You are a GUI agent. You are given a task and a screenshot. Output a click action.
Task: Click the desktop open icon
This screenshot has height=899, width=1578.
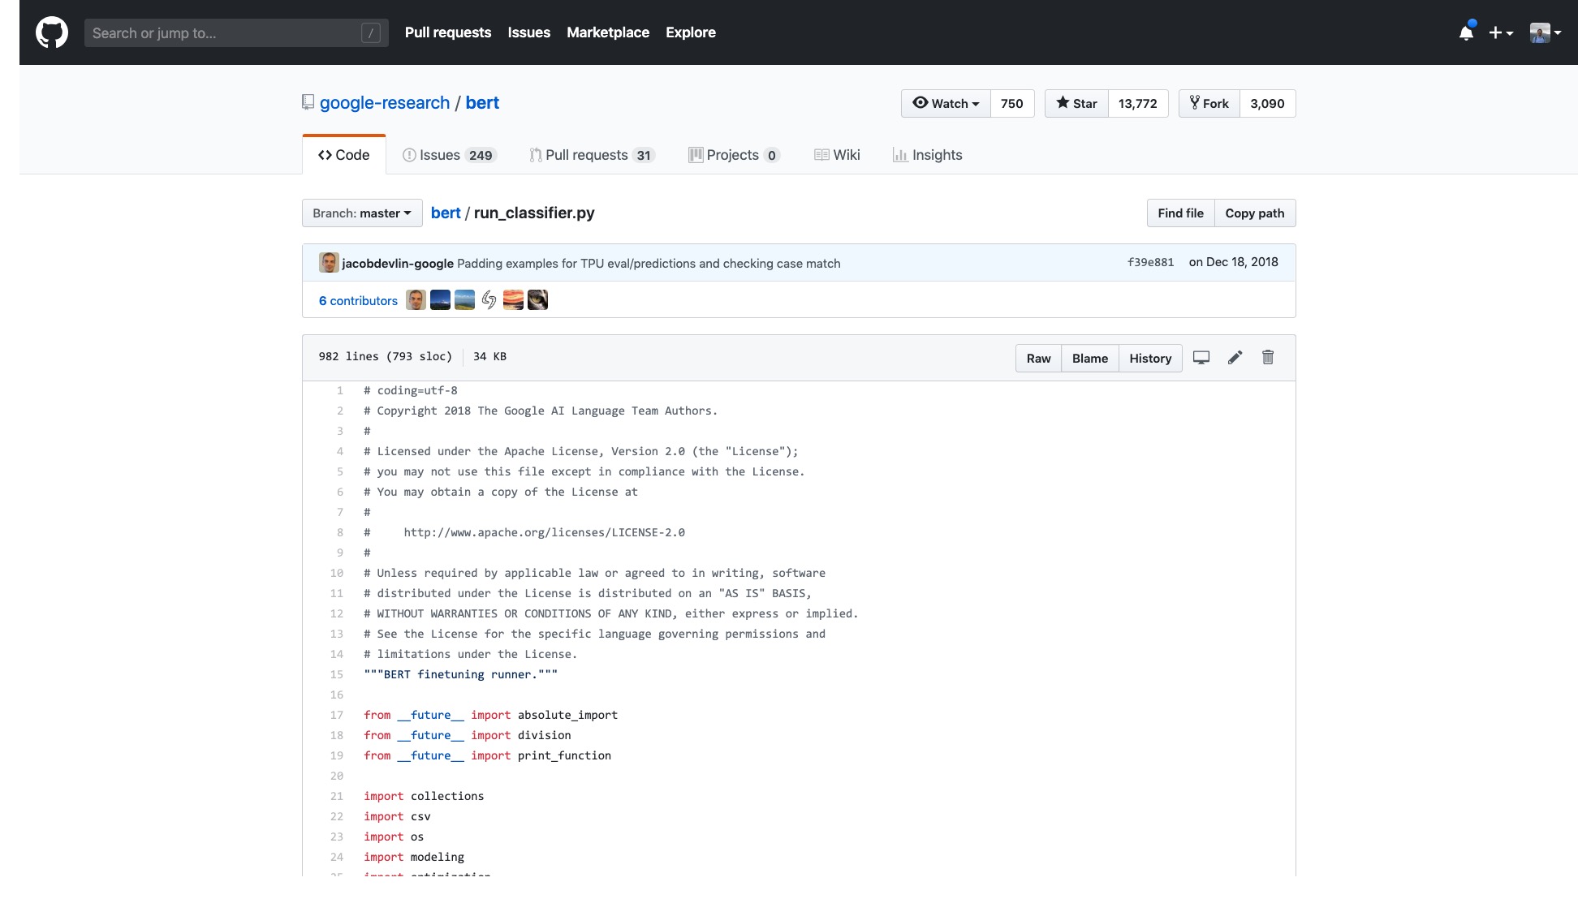click(1201, 358)
